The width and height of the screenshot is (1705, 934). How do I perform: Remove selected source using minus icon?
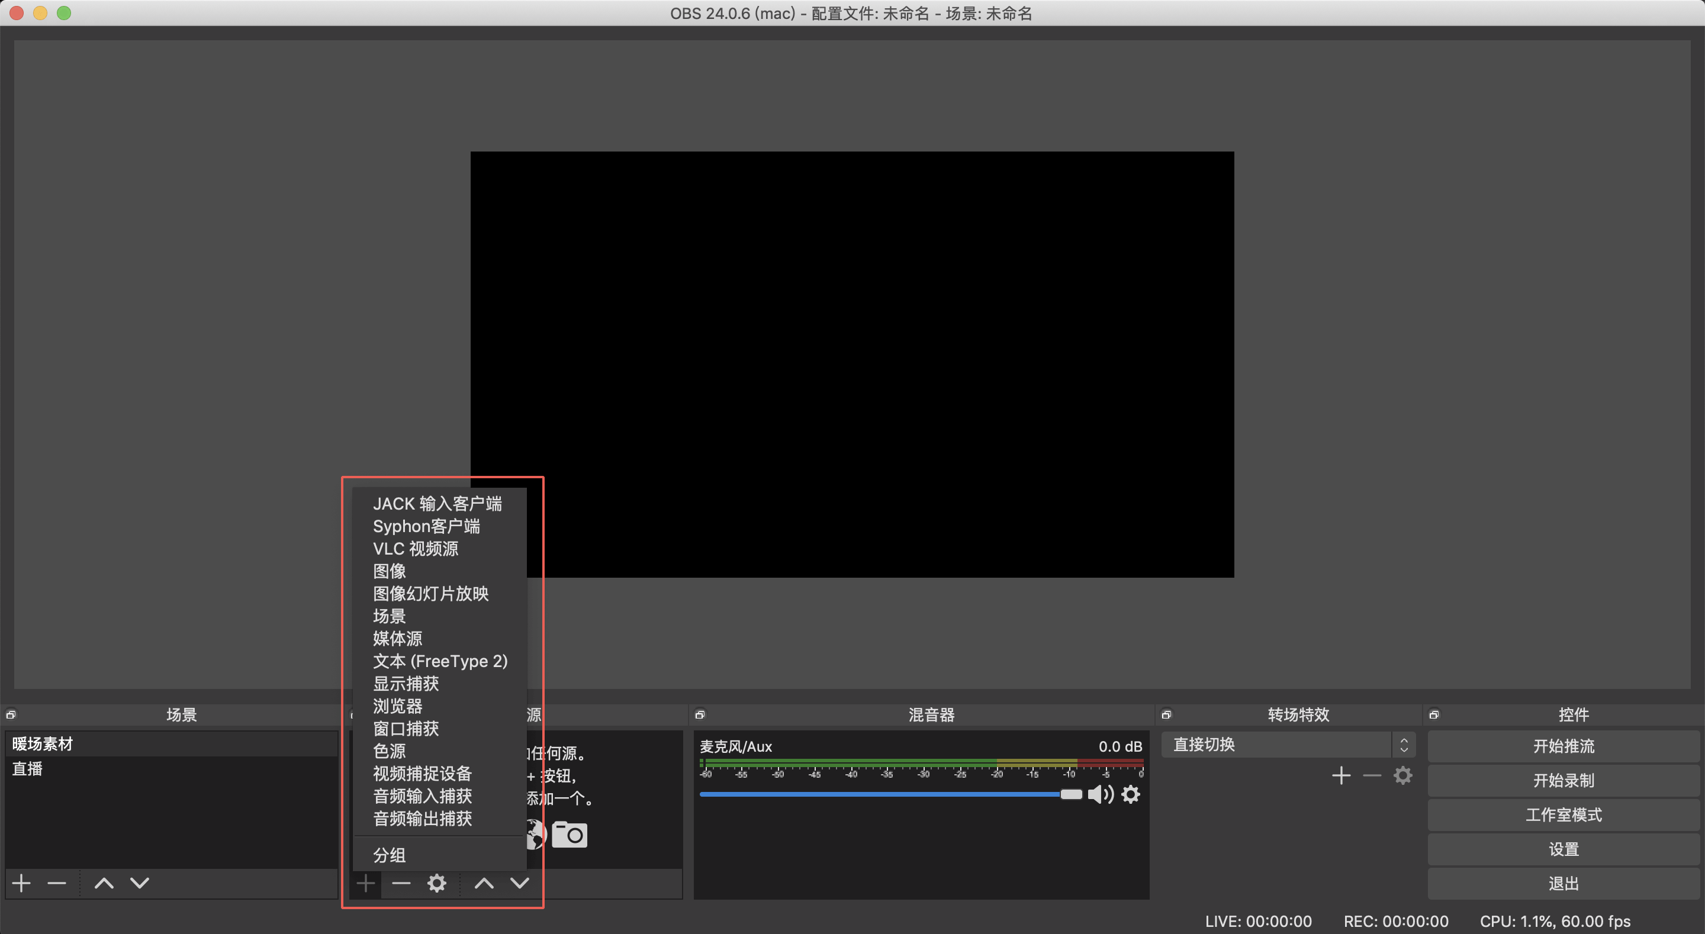(401, 883)
